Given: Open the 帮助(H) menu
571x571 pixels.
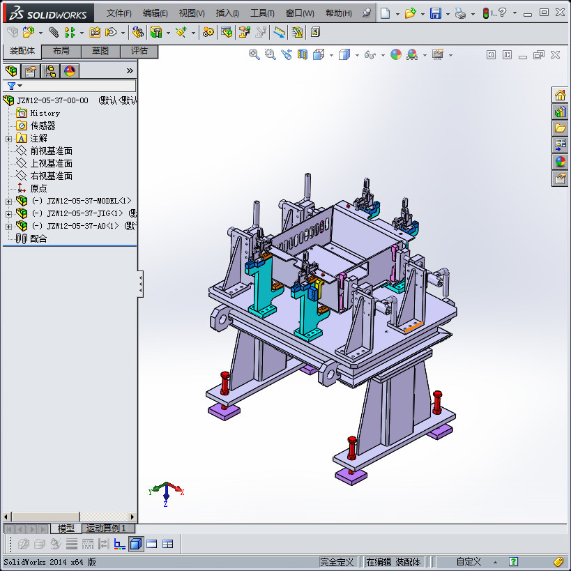Looking at the screenshot, I should coord(339,13).
